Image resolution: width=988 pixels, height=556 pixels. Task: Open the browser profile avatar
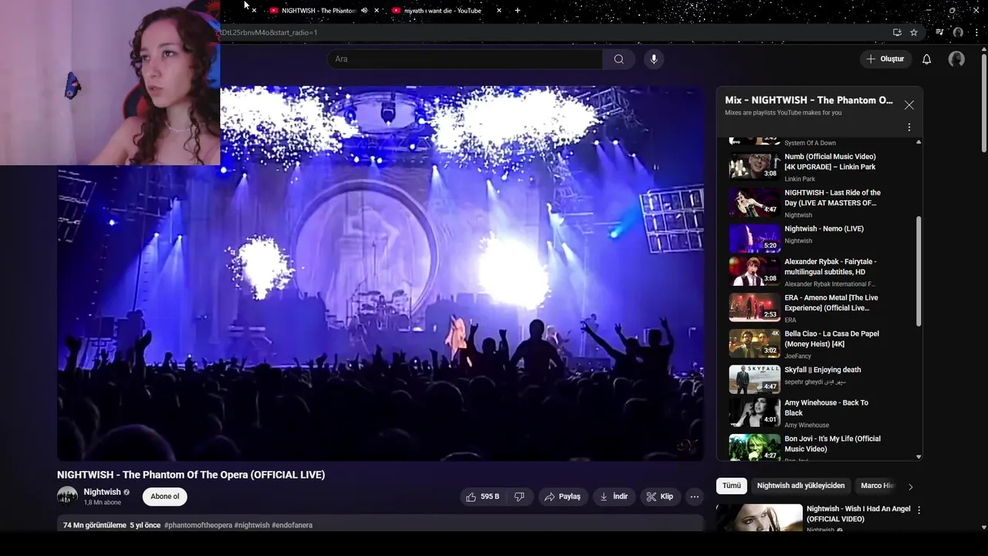pyautogui.click(x=958, y=32)
